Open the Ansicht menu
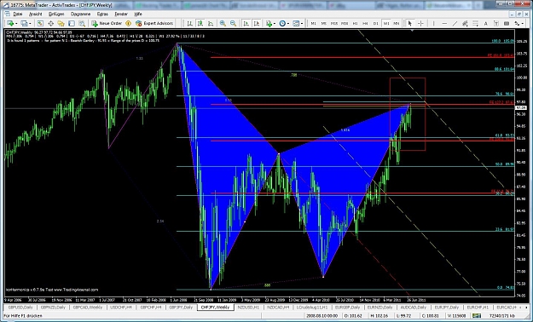 (35, 14)
